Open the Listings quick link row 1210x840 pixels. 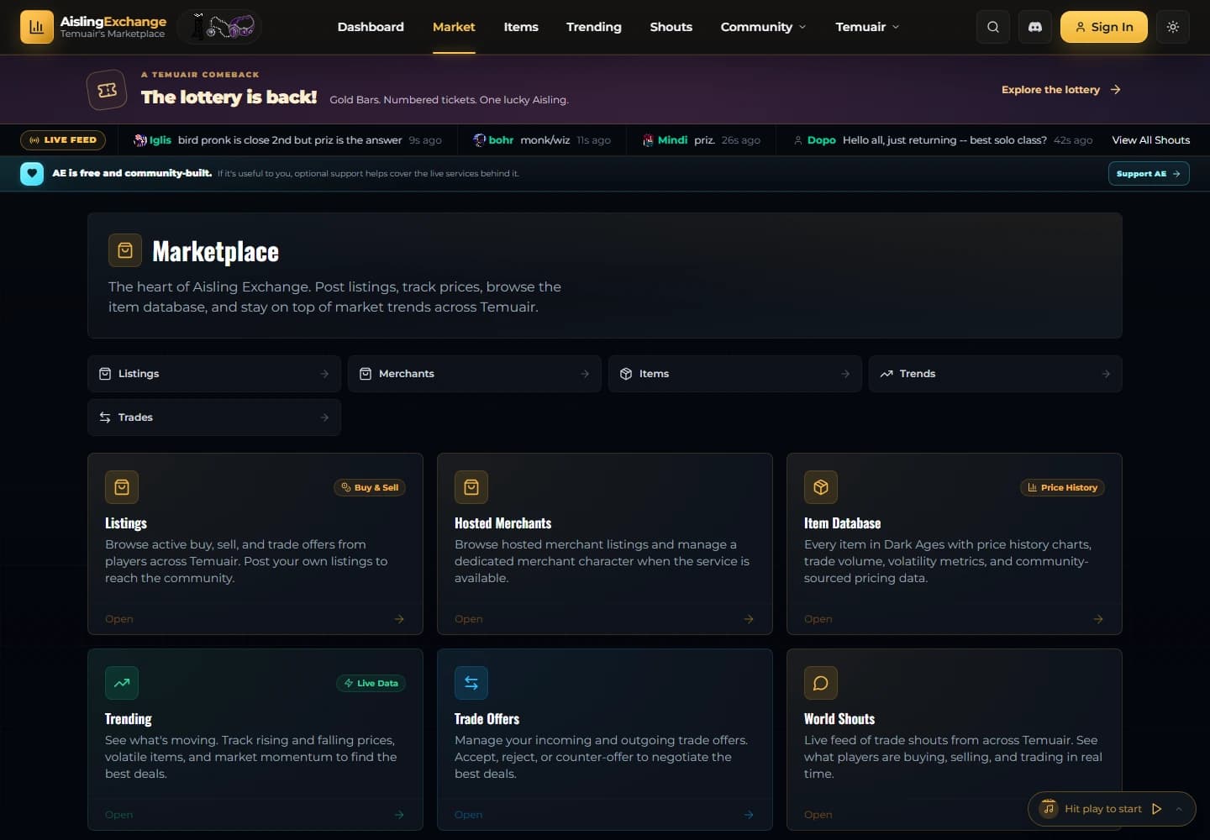tap(214, 374)
